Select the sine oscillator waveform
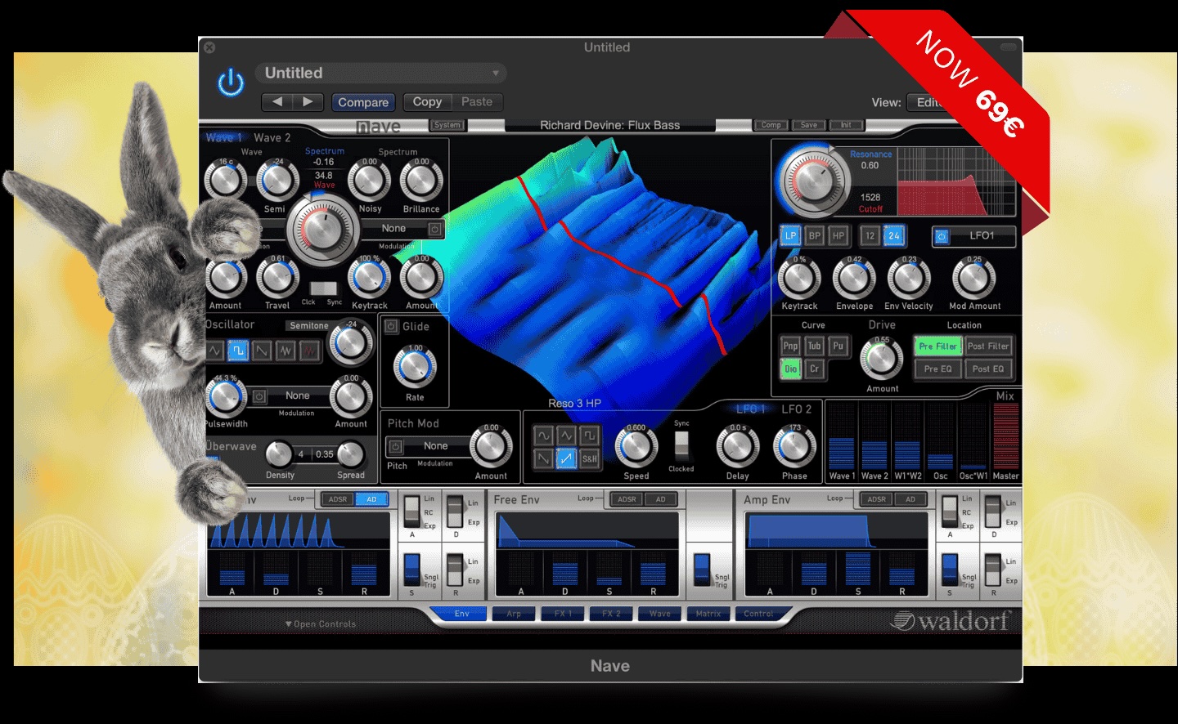The width and height of the screenshot is (1178, 724). tap(214, 351)
